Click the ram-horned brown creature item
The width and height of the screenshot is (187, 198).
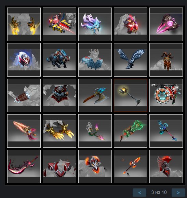(x=166, y=60)
